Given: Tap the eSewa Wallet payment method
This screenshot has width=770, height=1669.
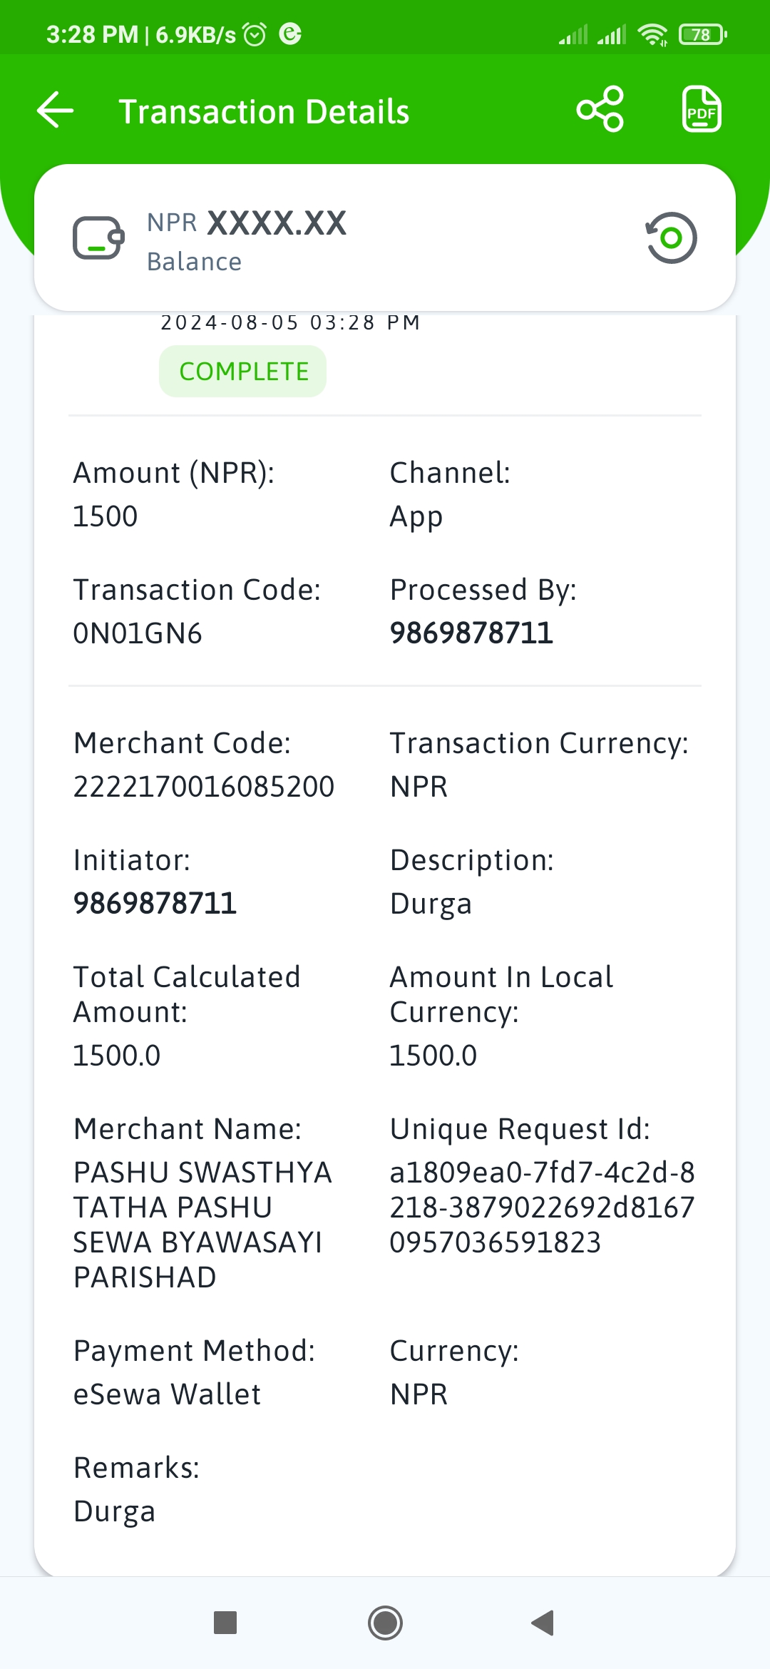Looking at the screenshot, I should coord(168,1394).
